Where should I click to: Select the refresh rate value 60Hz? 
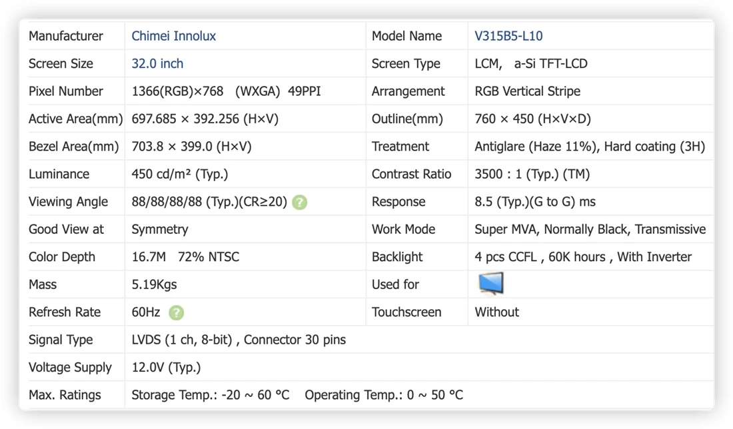pos(146,312)
